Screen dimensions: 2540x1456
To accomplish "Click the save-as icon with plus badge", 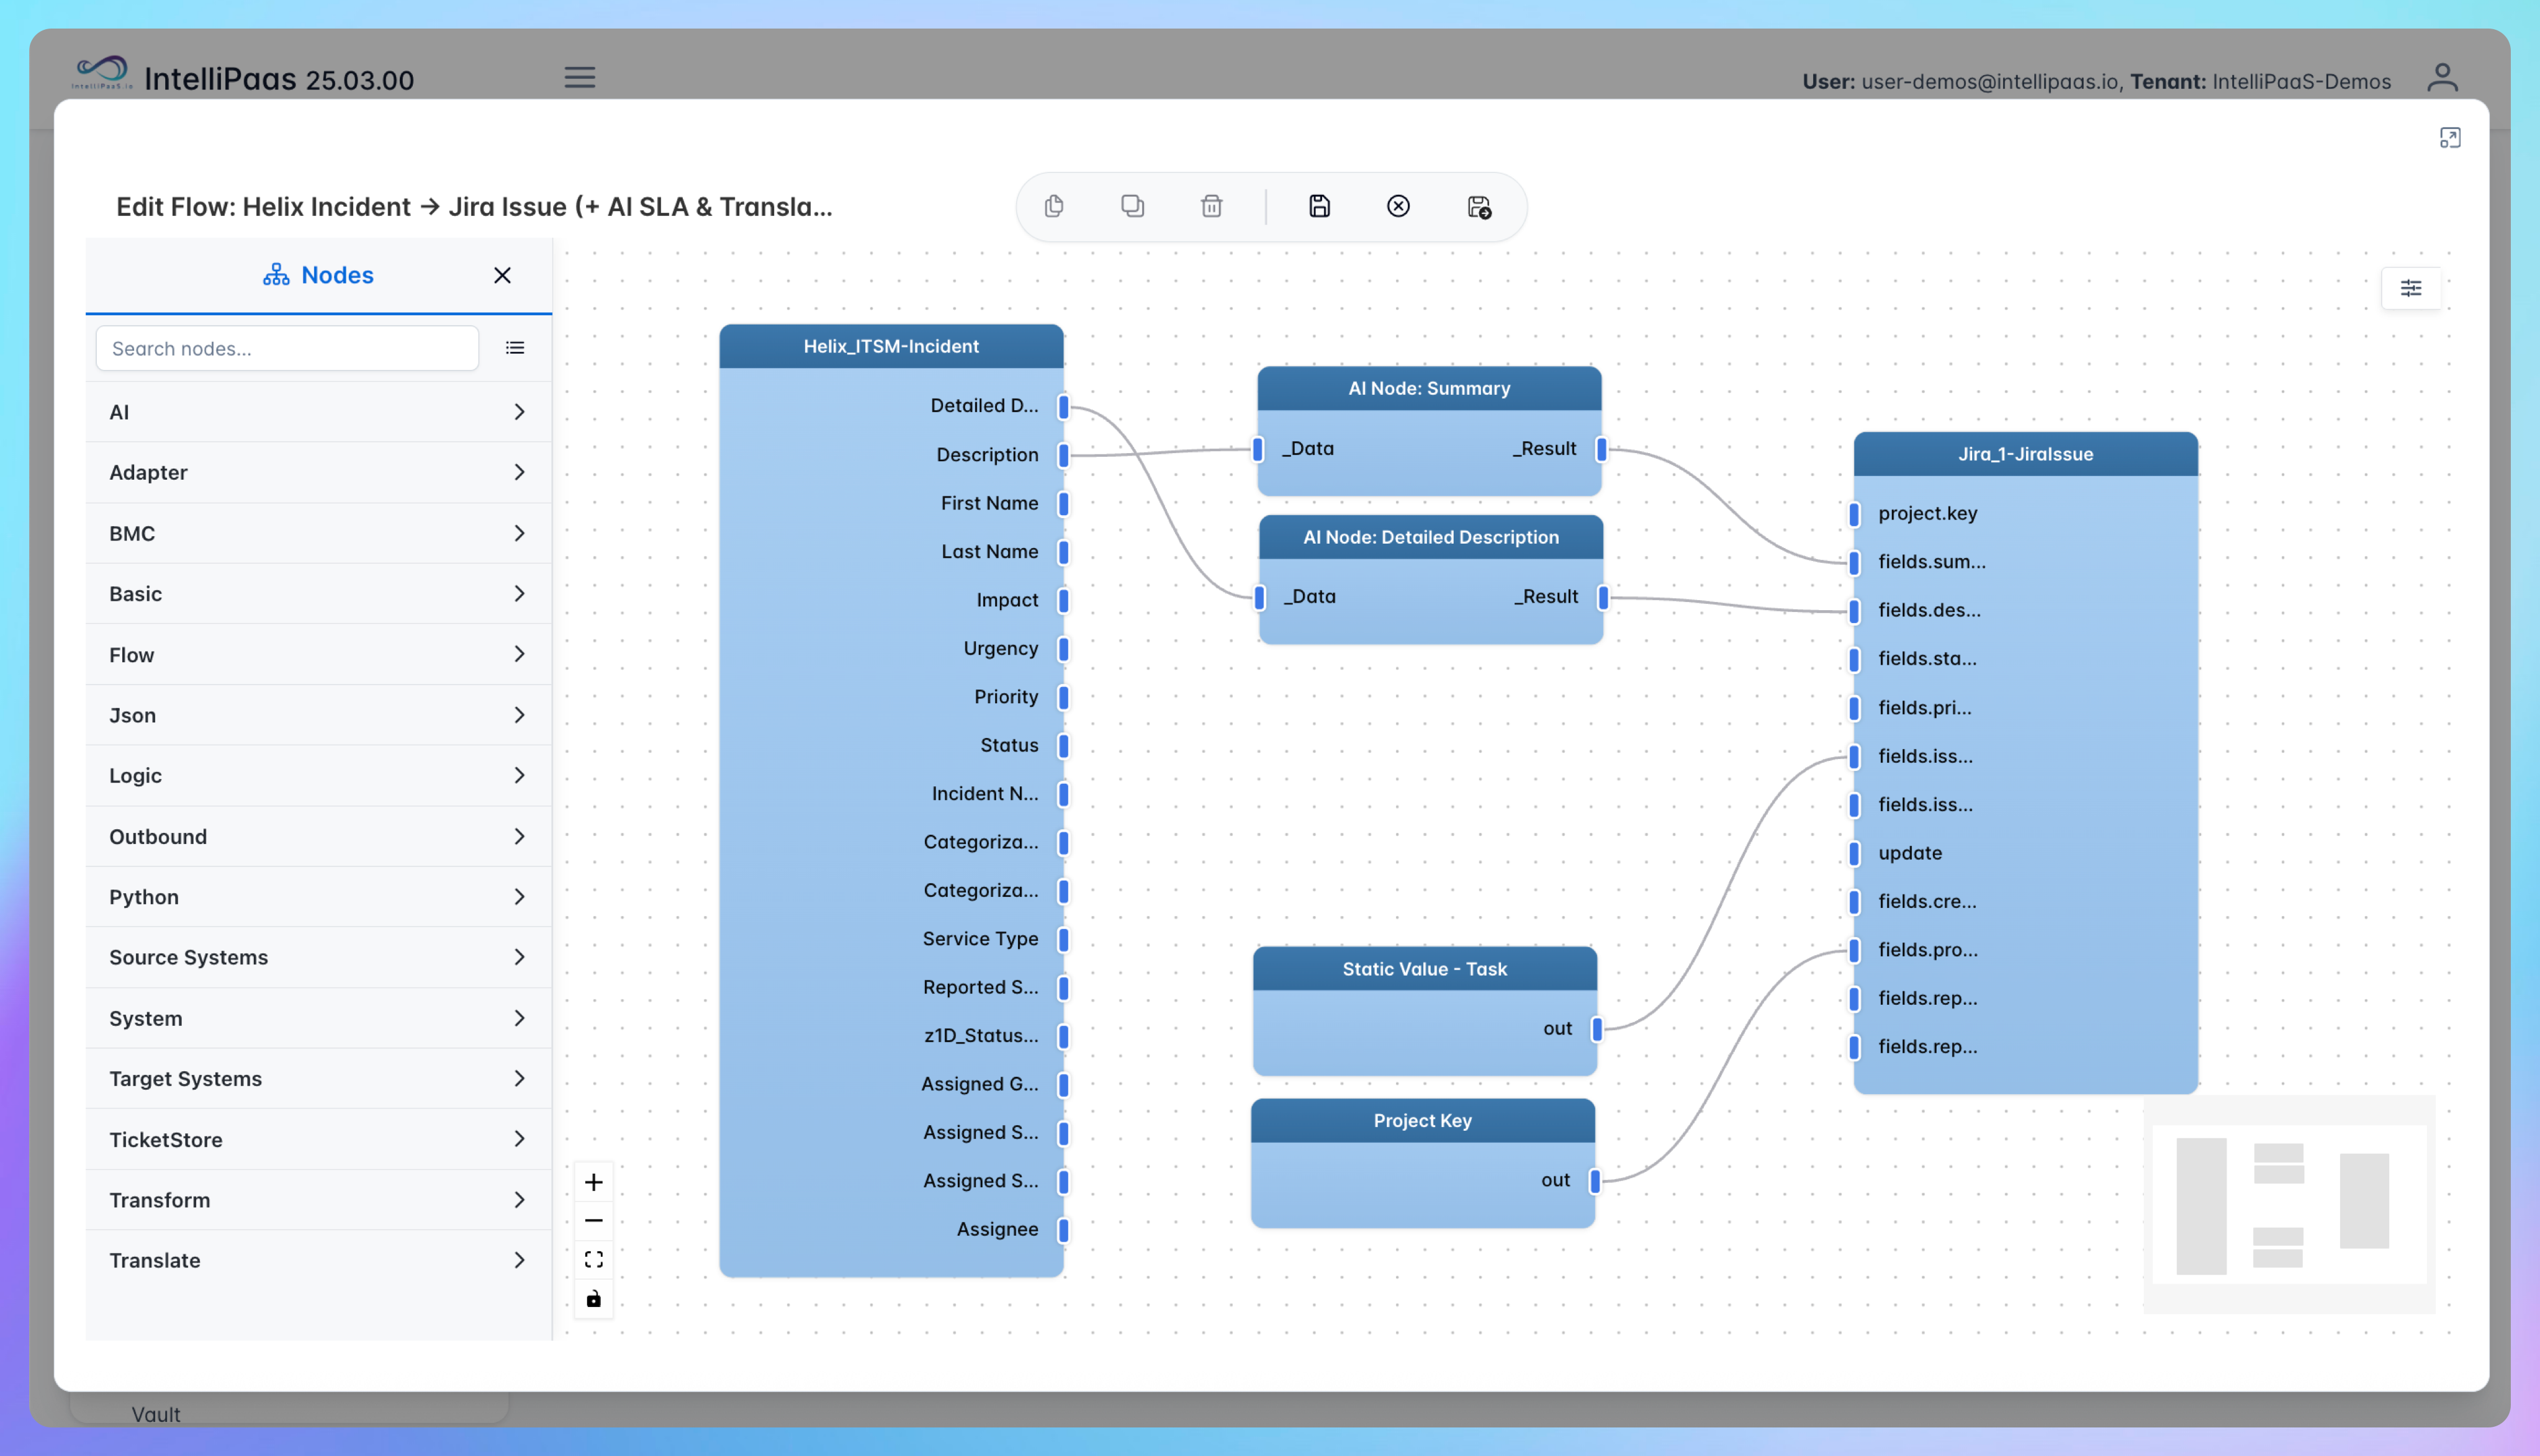I will tap(1478, 207).
